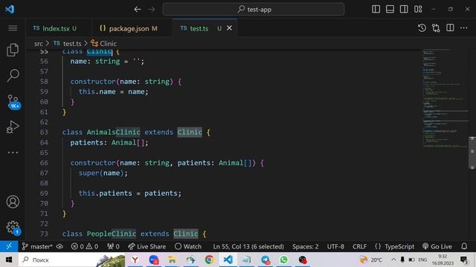Open WhatsApp from taskbar
This screenshot has height=267, width=476.
[283, 260]
